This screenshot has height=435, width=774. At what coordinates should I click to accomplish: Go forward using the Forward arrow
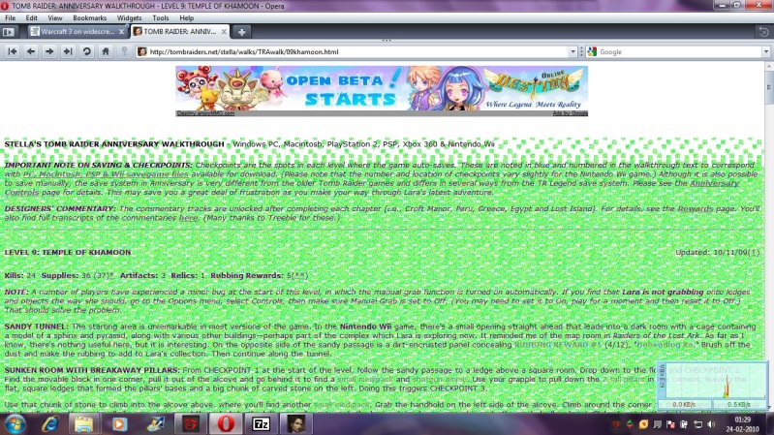[49, 51]
